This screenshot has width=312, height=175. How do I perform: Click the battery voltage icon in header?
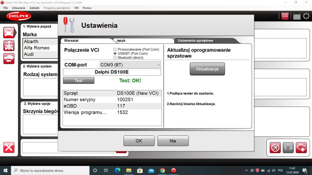tap(297, 16)
